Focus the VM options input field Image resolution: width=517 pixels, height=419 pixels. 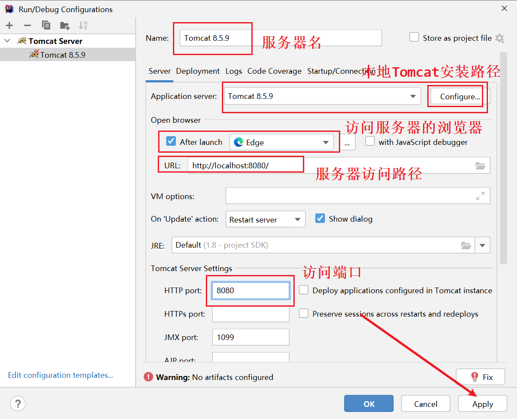(x=358, y=196)
